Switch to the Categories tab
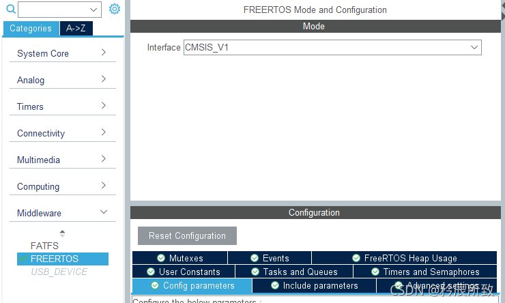Image resolution: width=505 pixels, height=303 pixels. [x=31, y=29]
